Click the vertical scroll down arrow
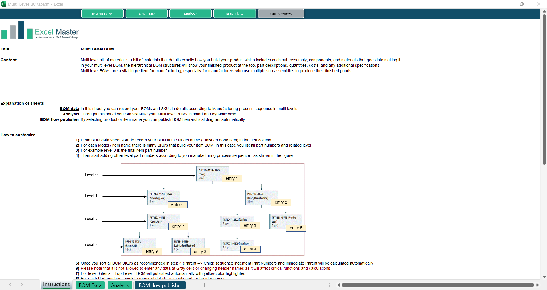547x290 pixels. [x=544, y=277]
